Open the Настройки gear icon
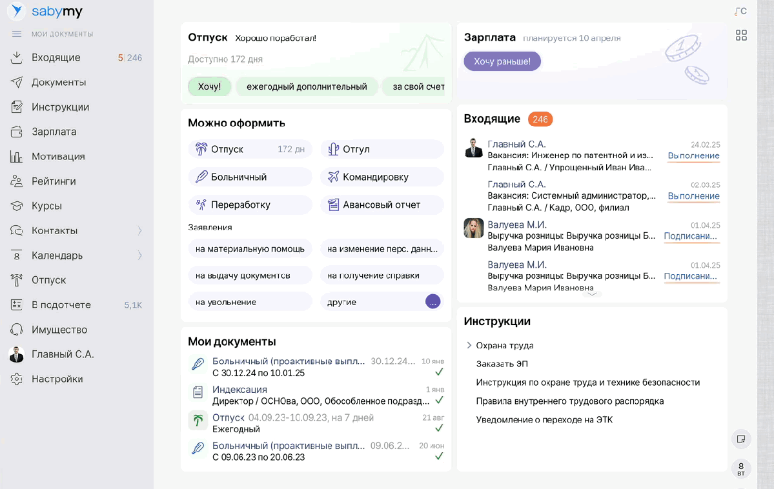Image resolution: width=774 pixels, height=489 pixels. (17, 379)
